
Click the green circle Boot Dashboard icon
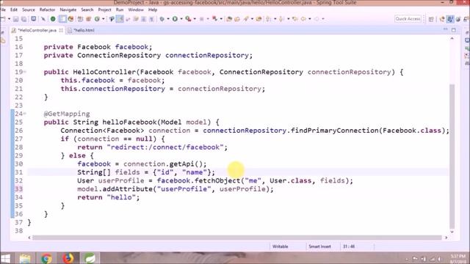[x=53, y=19]
